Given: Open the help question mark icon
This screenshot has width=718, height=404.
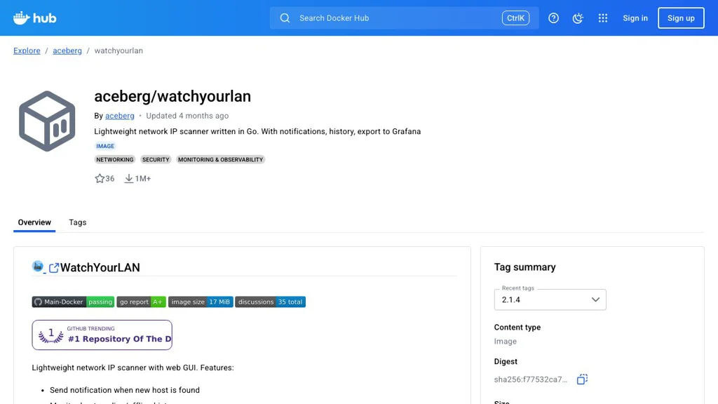Looking at the screenshot, I should (x=554, y=18).
